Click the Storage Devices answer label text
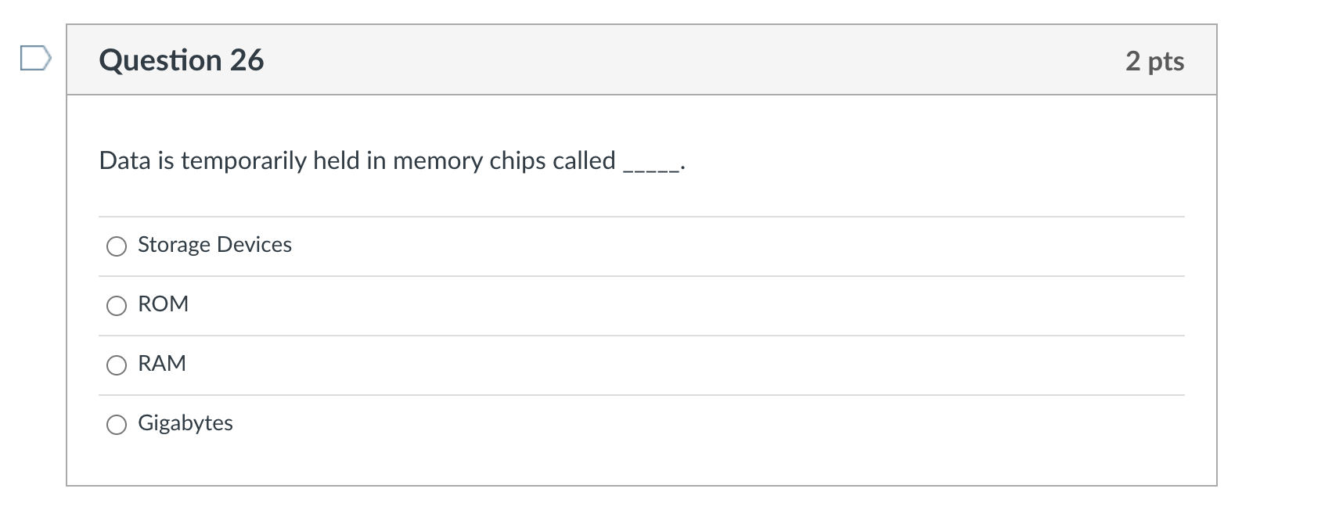This screenshot has width=1332, height=521. (214, 244)
